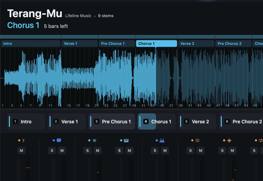Select the orange loop arrows stem icon

pos(261,140)
